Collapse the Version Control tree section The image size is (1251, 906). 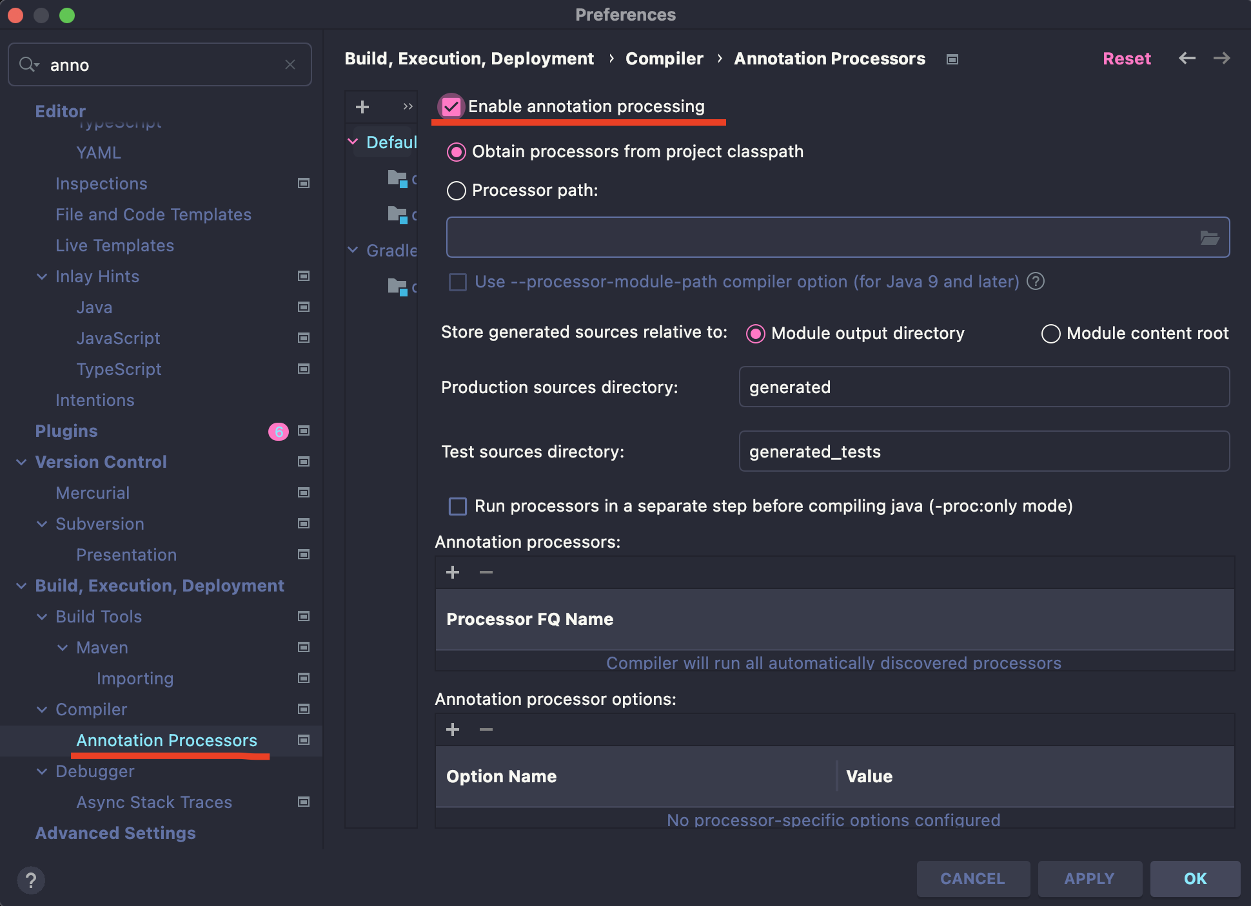point(21,462)
